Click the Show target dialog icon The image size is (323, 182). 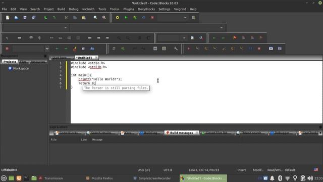tap(193, 18)
